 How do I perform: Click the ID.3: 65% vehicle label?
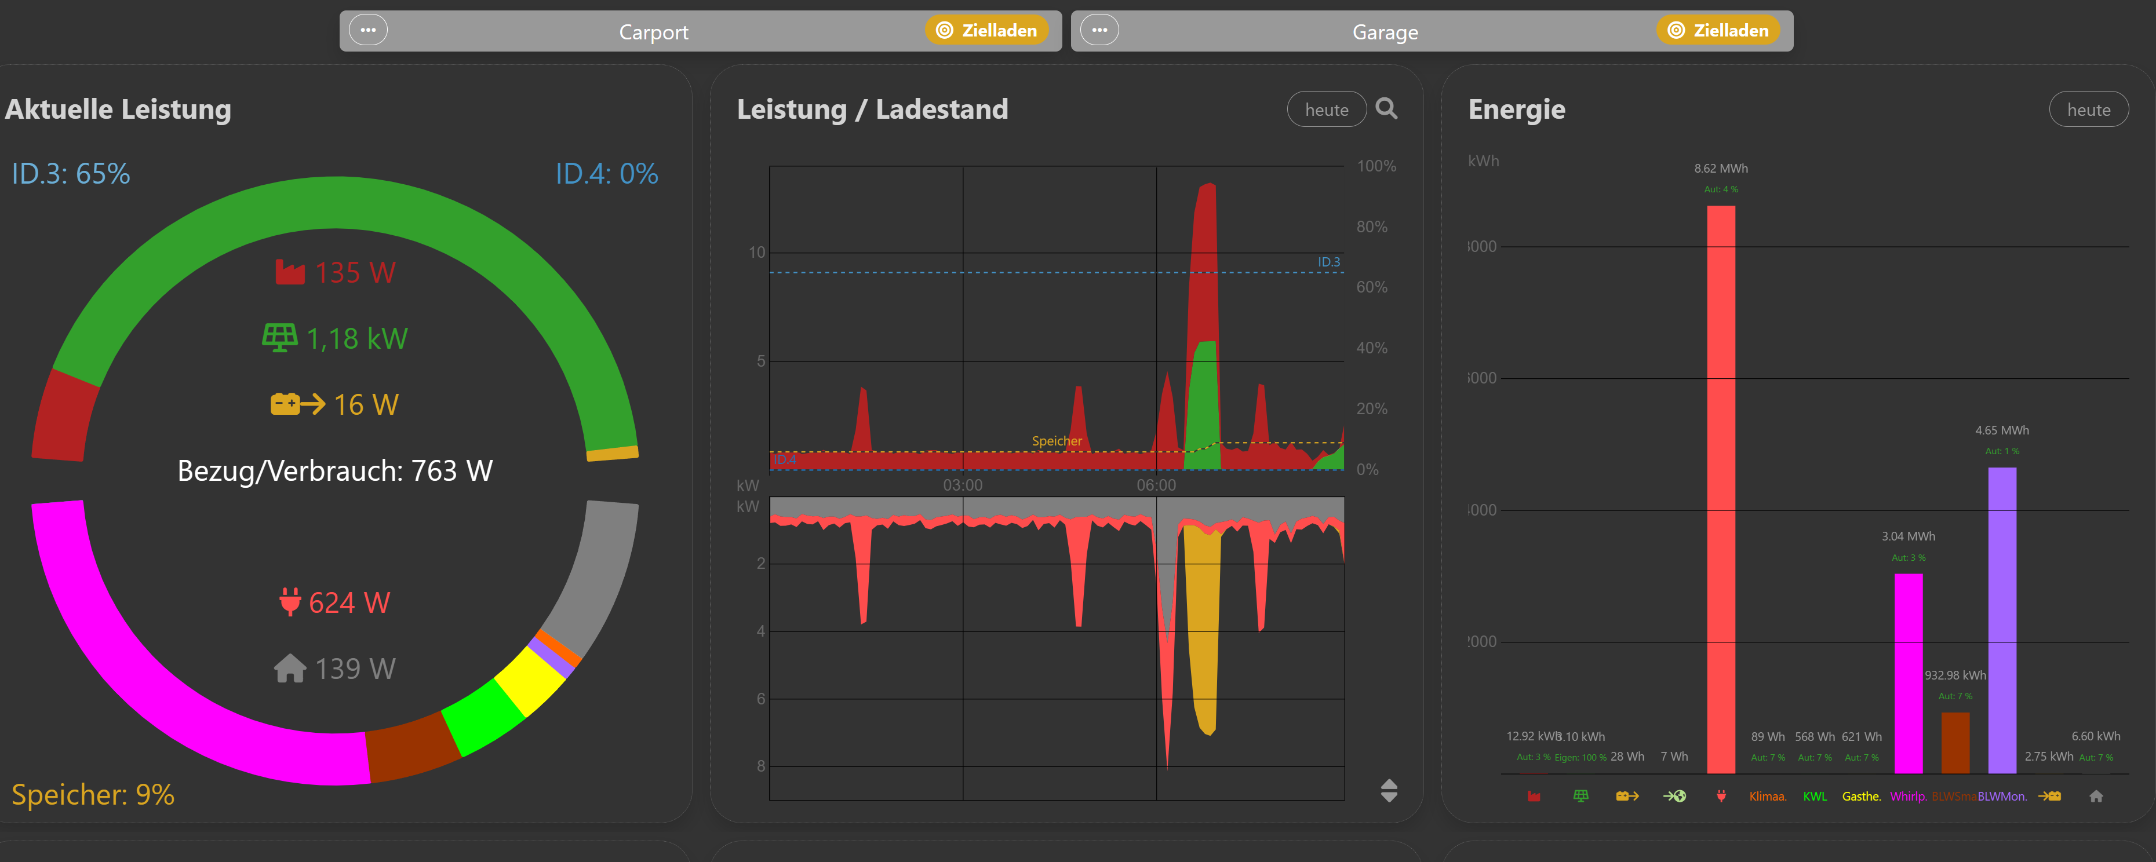[71, 174]
